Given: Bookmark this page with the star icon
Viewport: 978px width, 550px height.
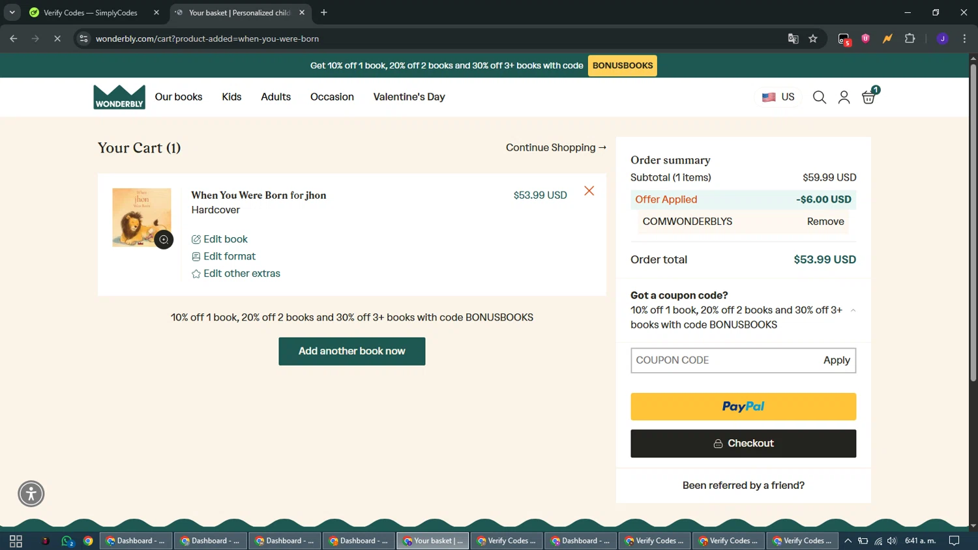Looking at the screenshot, I should click(813, 38).
